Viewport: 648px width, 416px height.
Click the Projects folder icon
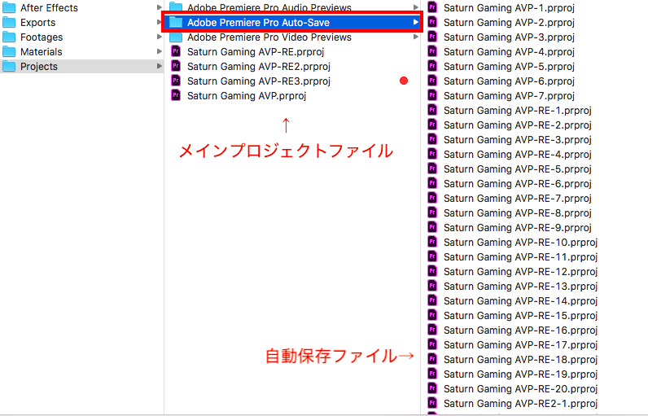[x=9, y=67]
